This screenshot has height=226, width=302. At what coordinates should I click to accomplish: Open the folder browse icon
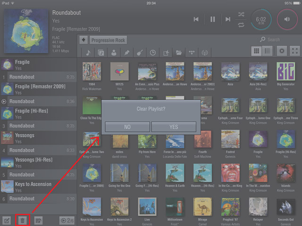[x=179, y=53]
